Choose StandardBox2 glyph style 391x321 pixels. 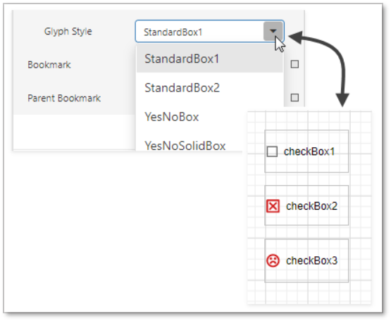[210, 88]
